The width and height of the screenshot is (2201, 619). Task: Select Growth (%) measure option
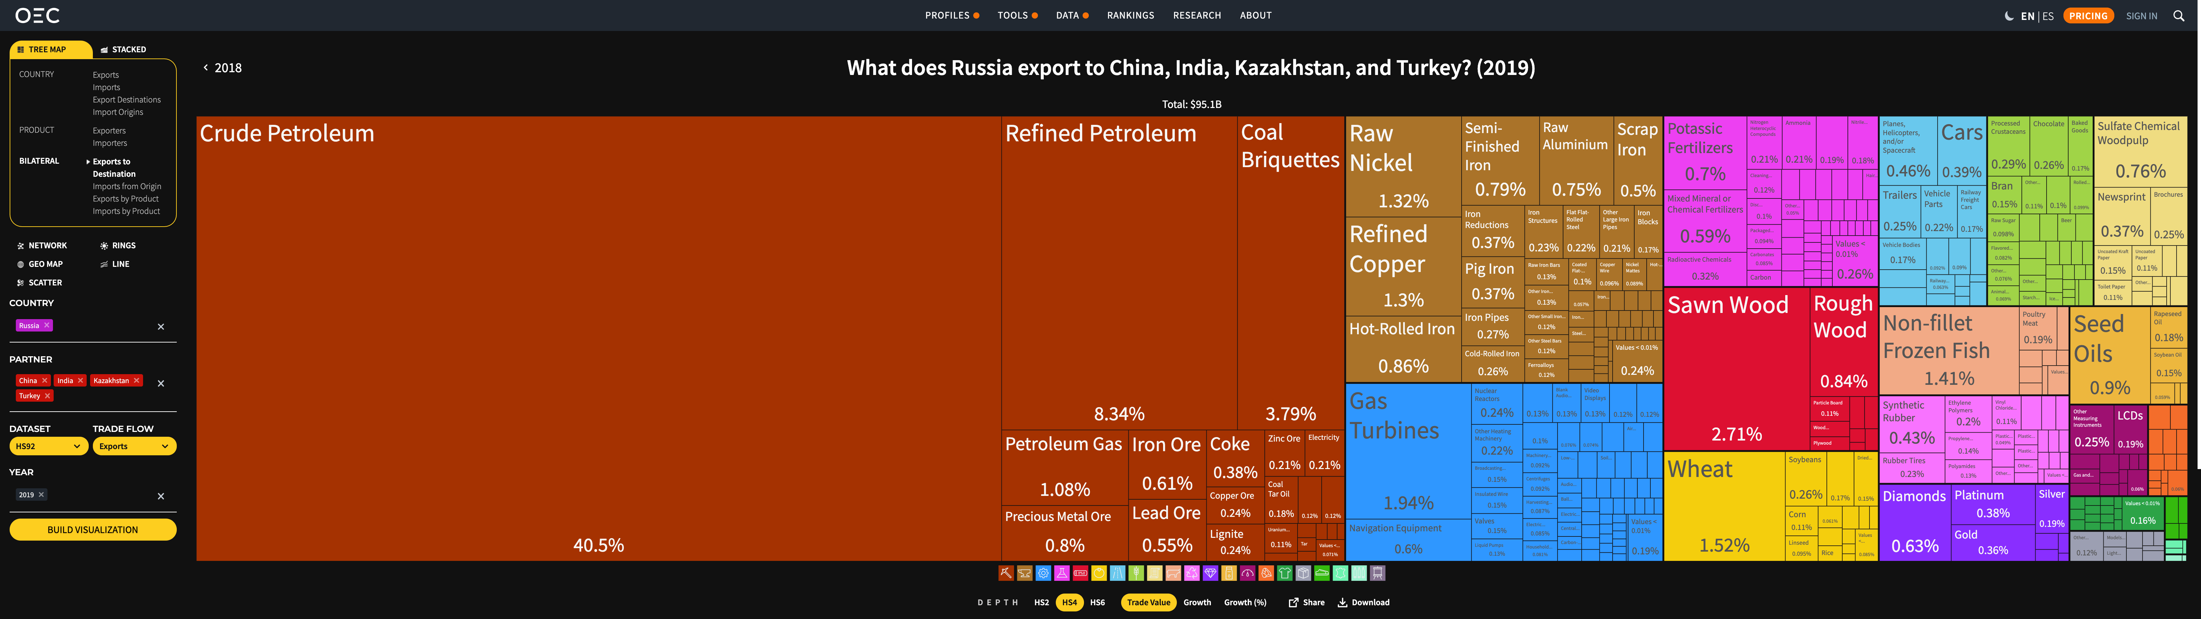pyautogui.click(x=1245, y=603)
